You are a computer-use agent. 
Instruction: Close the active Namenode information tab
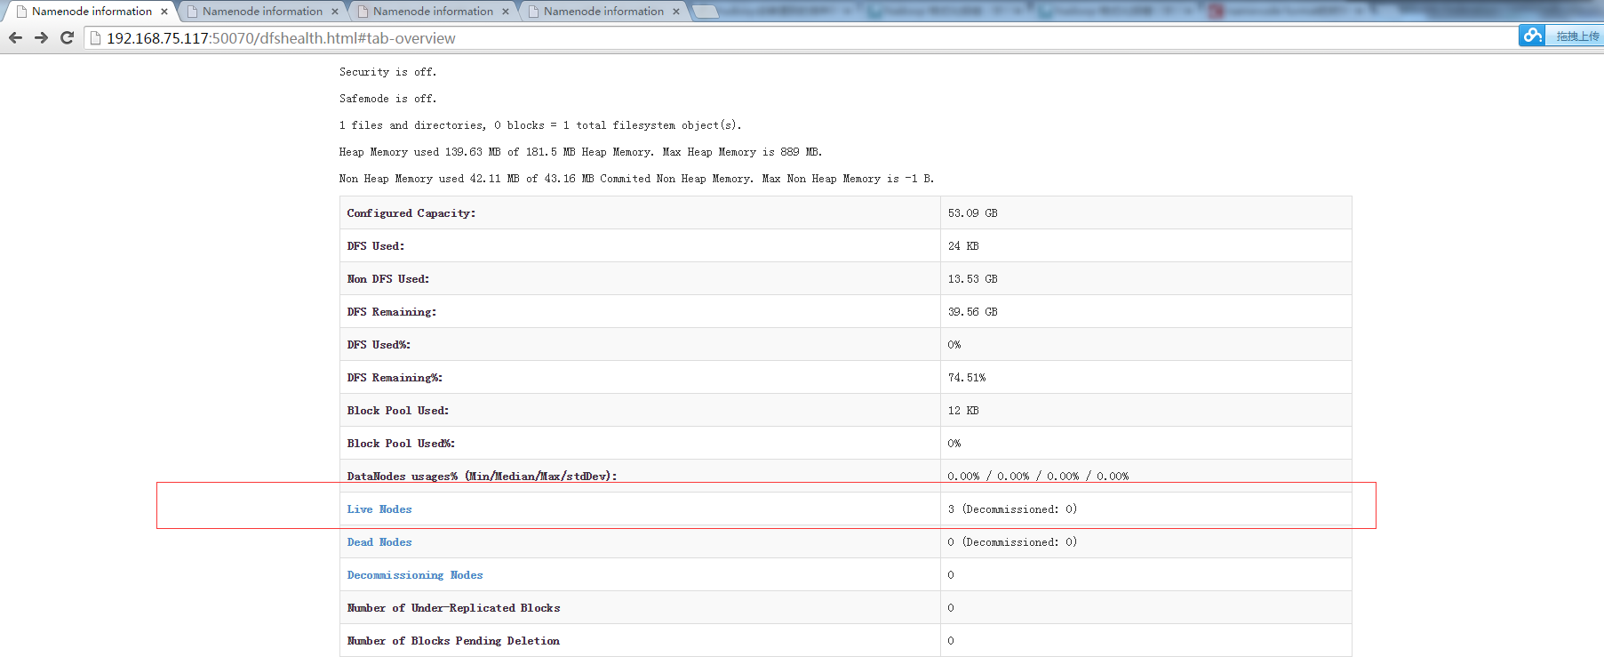(x=164, y=12)
